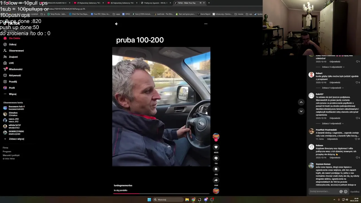
Task: Open Warunki i polityki footer link
Action: (x=11, y=155)
